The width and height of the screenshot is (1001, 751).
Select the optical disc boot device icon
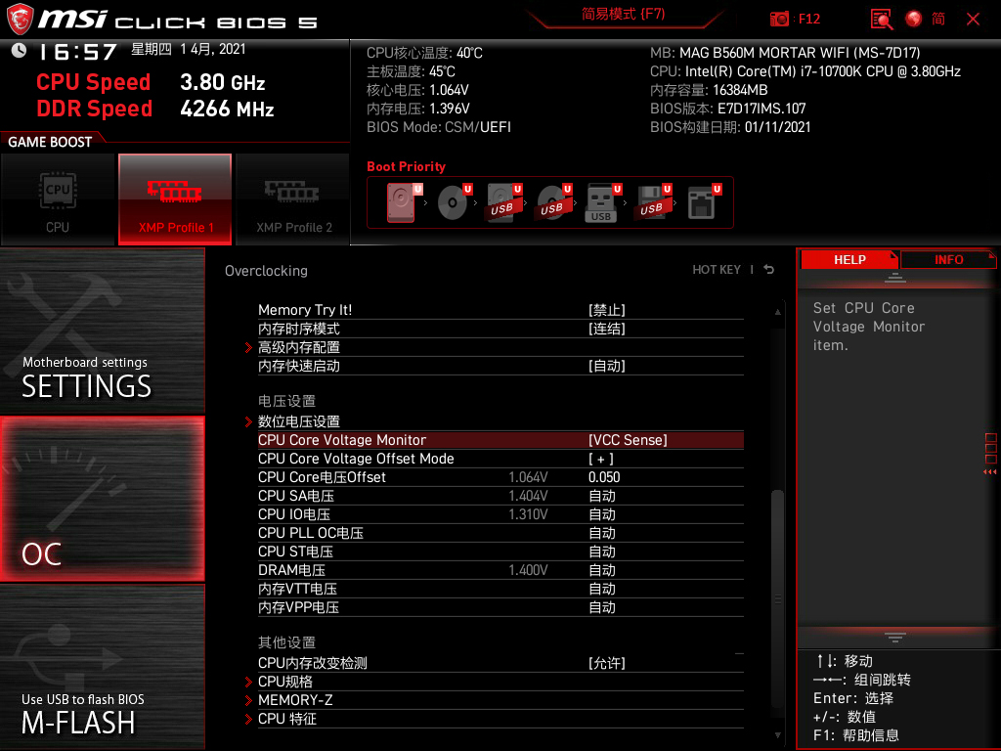tap(453, 202)
